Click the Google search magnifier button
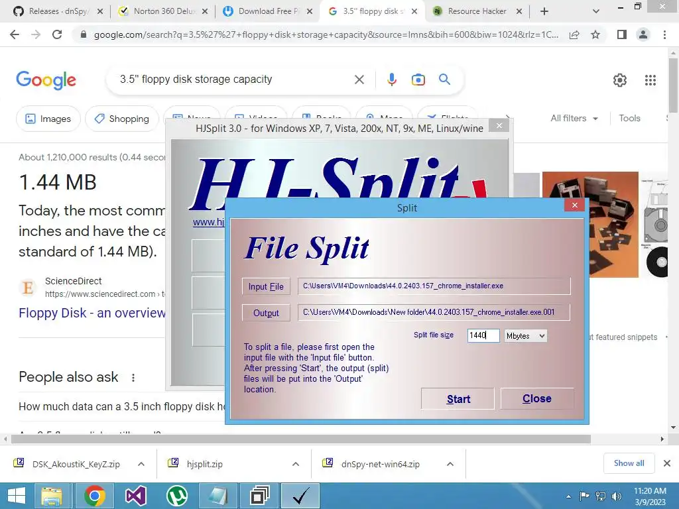This screenshot has width=679, height=509. (x=444, y=80)
